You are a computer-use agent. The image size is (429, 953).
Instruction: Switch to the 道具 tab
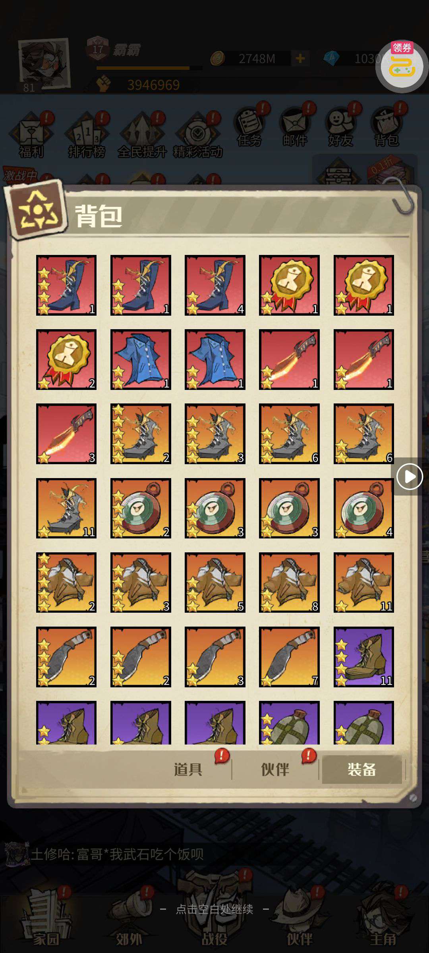click(188, 770)
